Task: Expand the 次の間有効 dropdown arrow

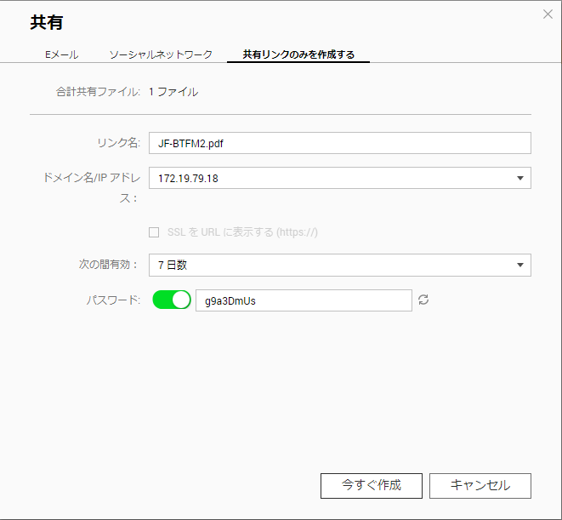Action: [520, 266]
